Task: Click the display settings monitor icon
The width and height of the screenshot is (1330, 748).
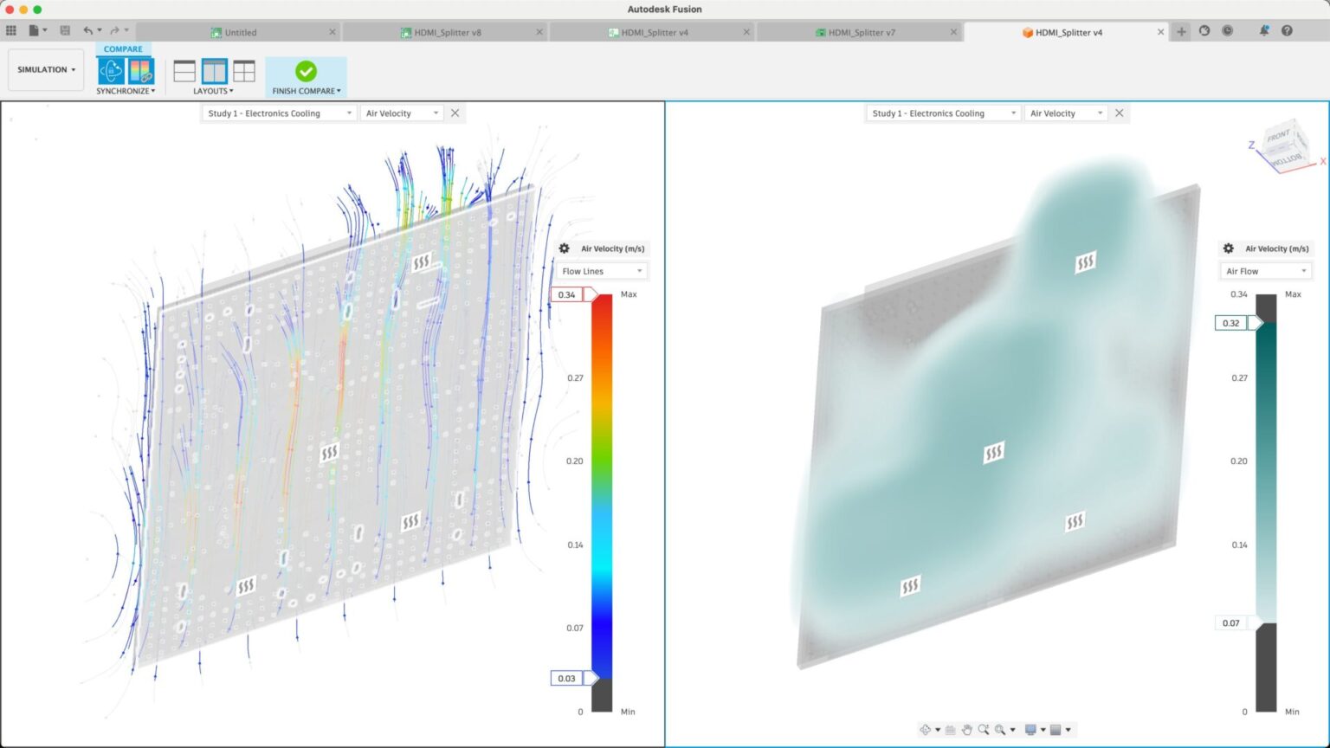Action: (x=1031, y=730)
